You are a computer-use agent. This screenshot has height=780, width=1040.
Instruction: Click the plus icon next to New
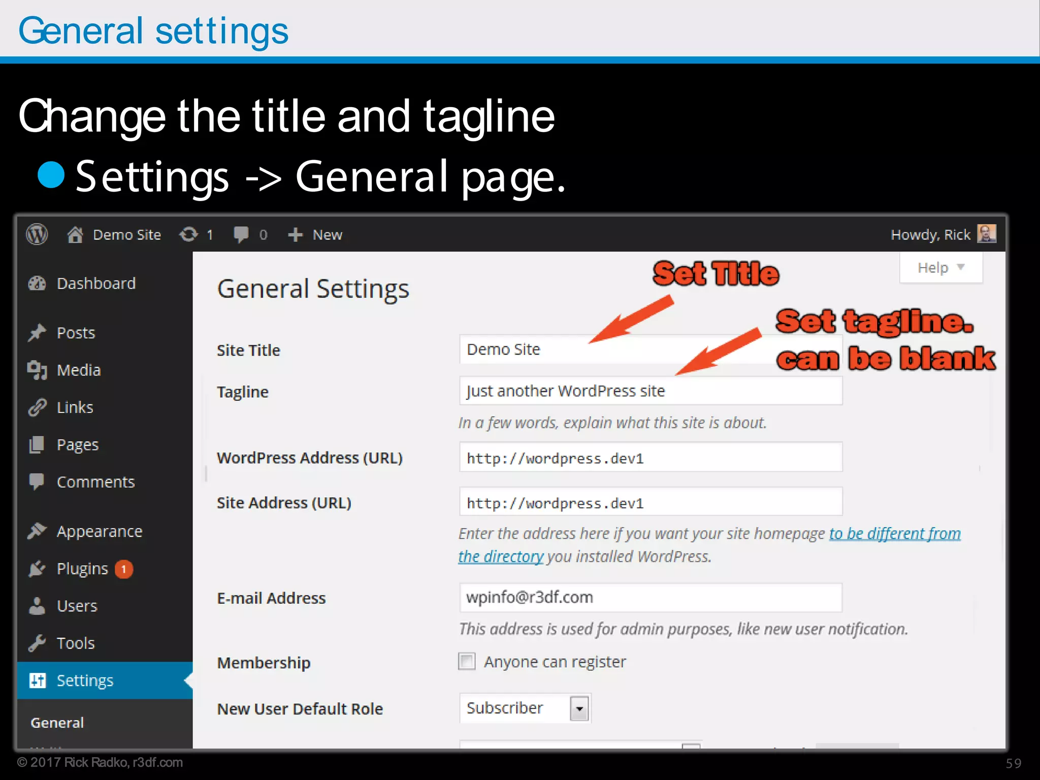coord(295,235)
